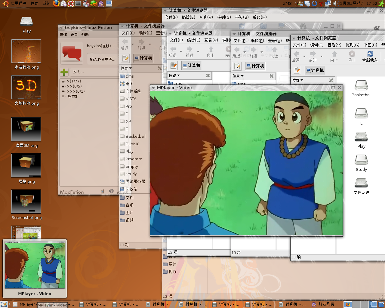This screenshot has height=308, width=385.
Task: Open 位置 dropdown in second file browser sidebar
Action: [x=174, y=75]
